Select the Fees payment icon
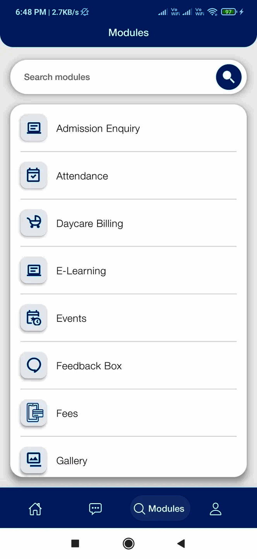Viewport: 257px width, 559px height. pyautogui.click(x=33, y=413)
